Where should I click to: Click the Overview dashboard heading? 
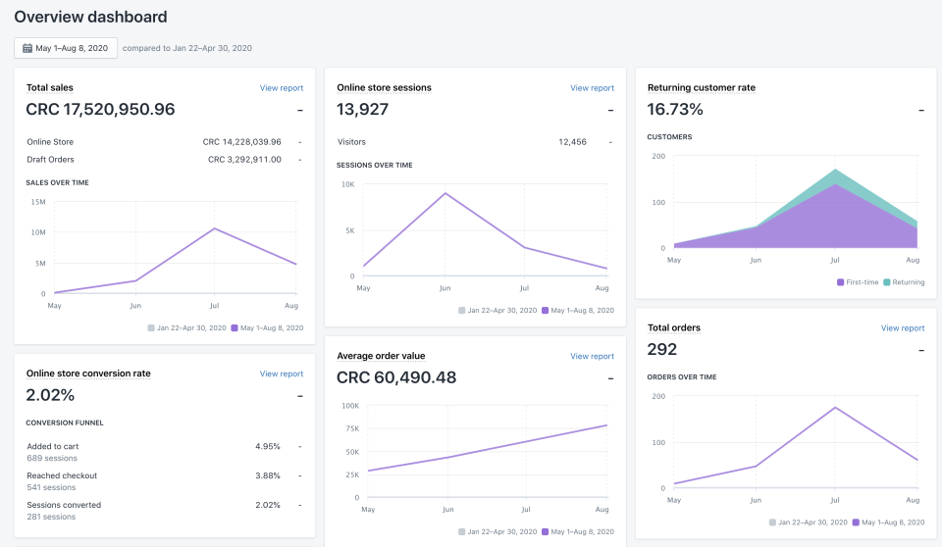pyautogui.click(x=90, y=17)
